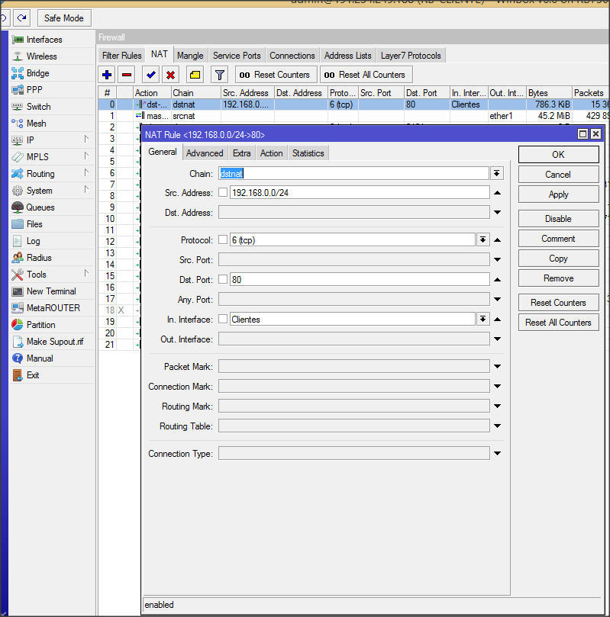This screenshot has height=617, width=610.
Task: Click the yellow comment note icon
Action: 195,75
